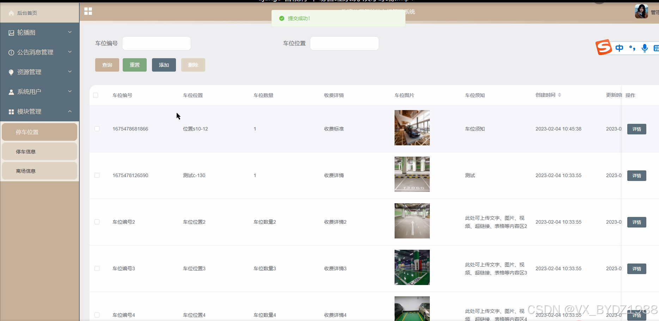The height and width of the screenshot is (321, 659).
Task: Check the row 1675478126590 checkbox
Action: tap(97, 175)
